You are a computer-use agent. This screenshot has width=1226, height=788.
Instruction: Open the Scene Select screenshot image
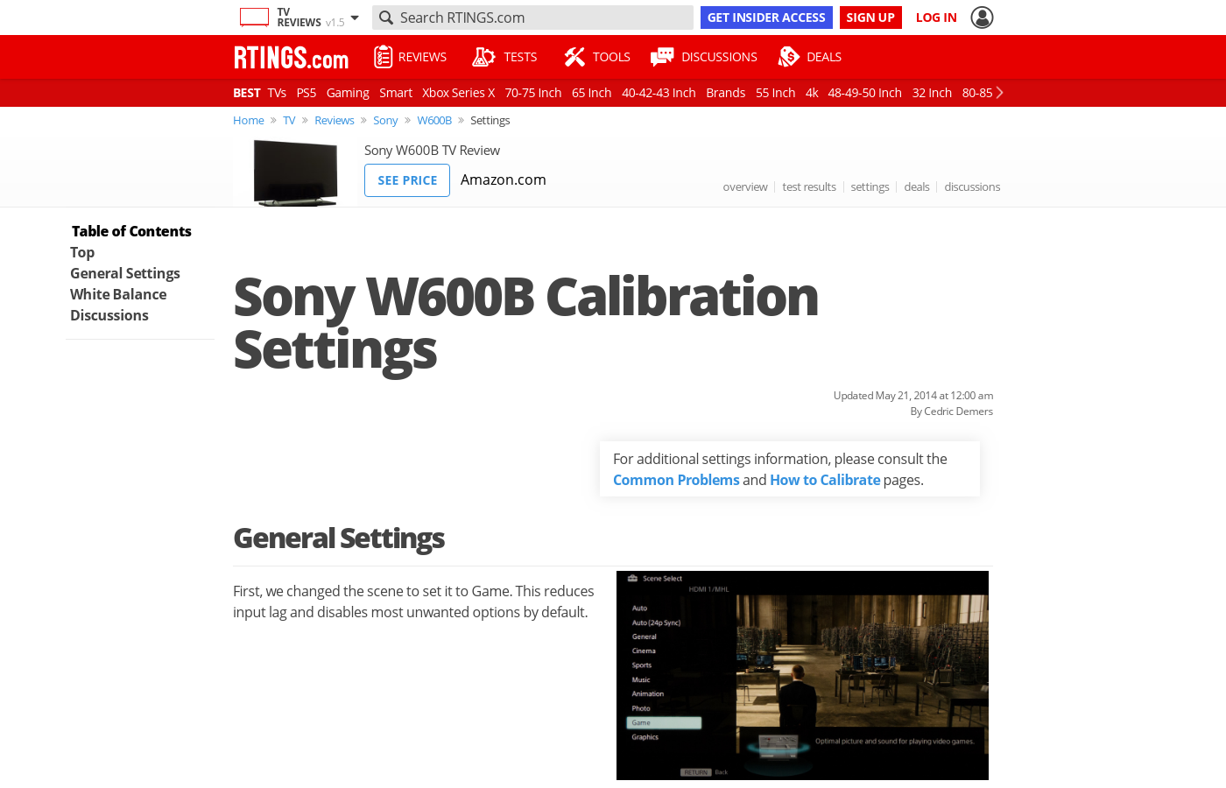pyautogui.click(x=802, y=675)
